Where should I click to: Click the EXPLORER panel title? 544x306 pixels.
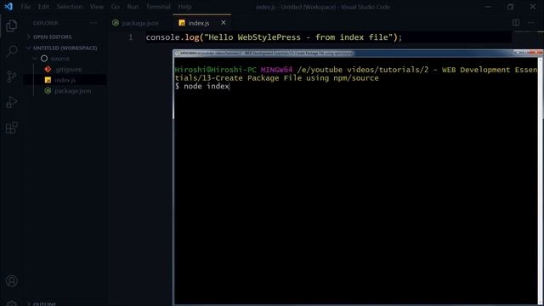click(46, 23)
